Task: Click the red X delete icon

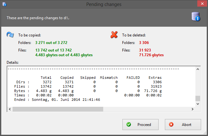Action: tap(114, 35)
